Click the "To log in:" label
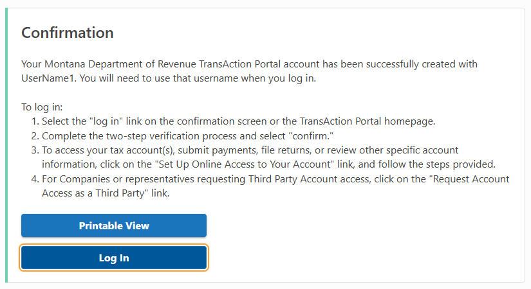The width and height of the screenshot is (531, 289). point(42,108)
